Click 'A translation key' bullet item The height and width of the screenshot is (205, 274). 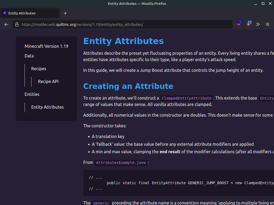(108, 137)
